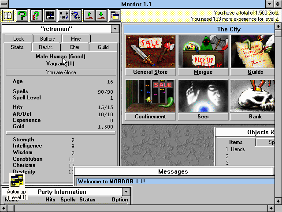
Task: Click the Spells value 90/90
Action: coord(105,92)
